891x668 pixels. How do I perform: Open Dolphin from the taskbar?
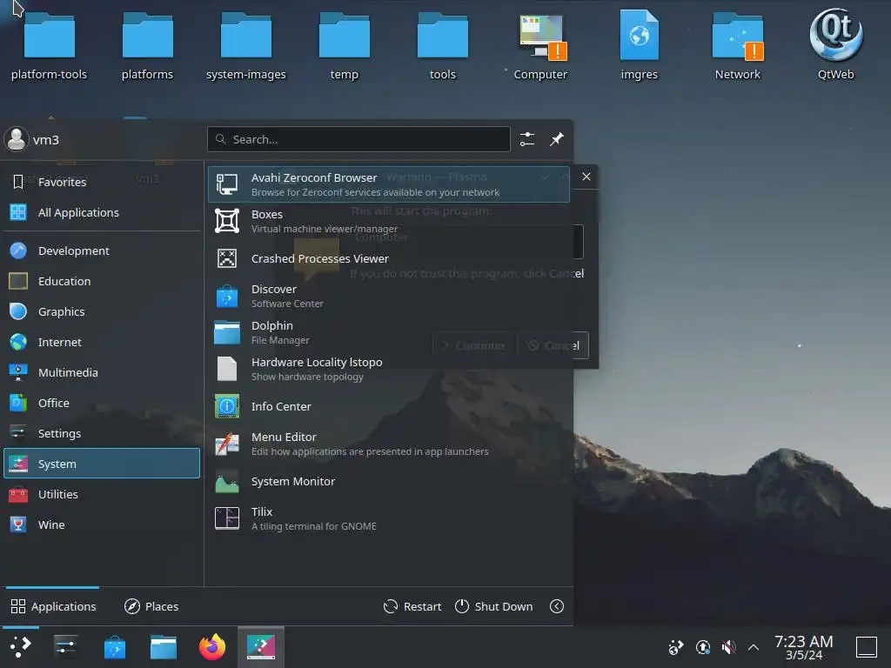164,647
